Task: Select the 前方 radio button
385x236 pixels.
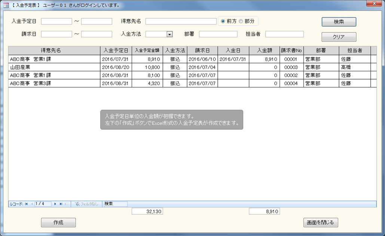Action: pos(223,21)
